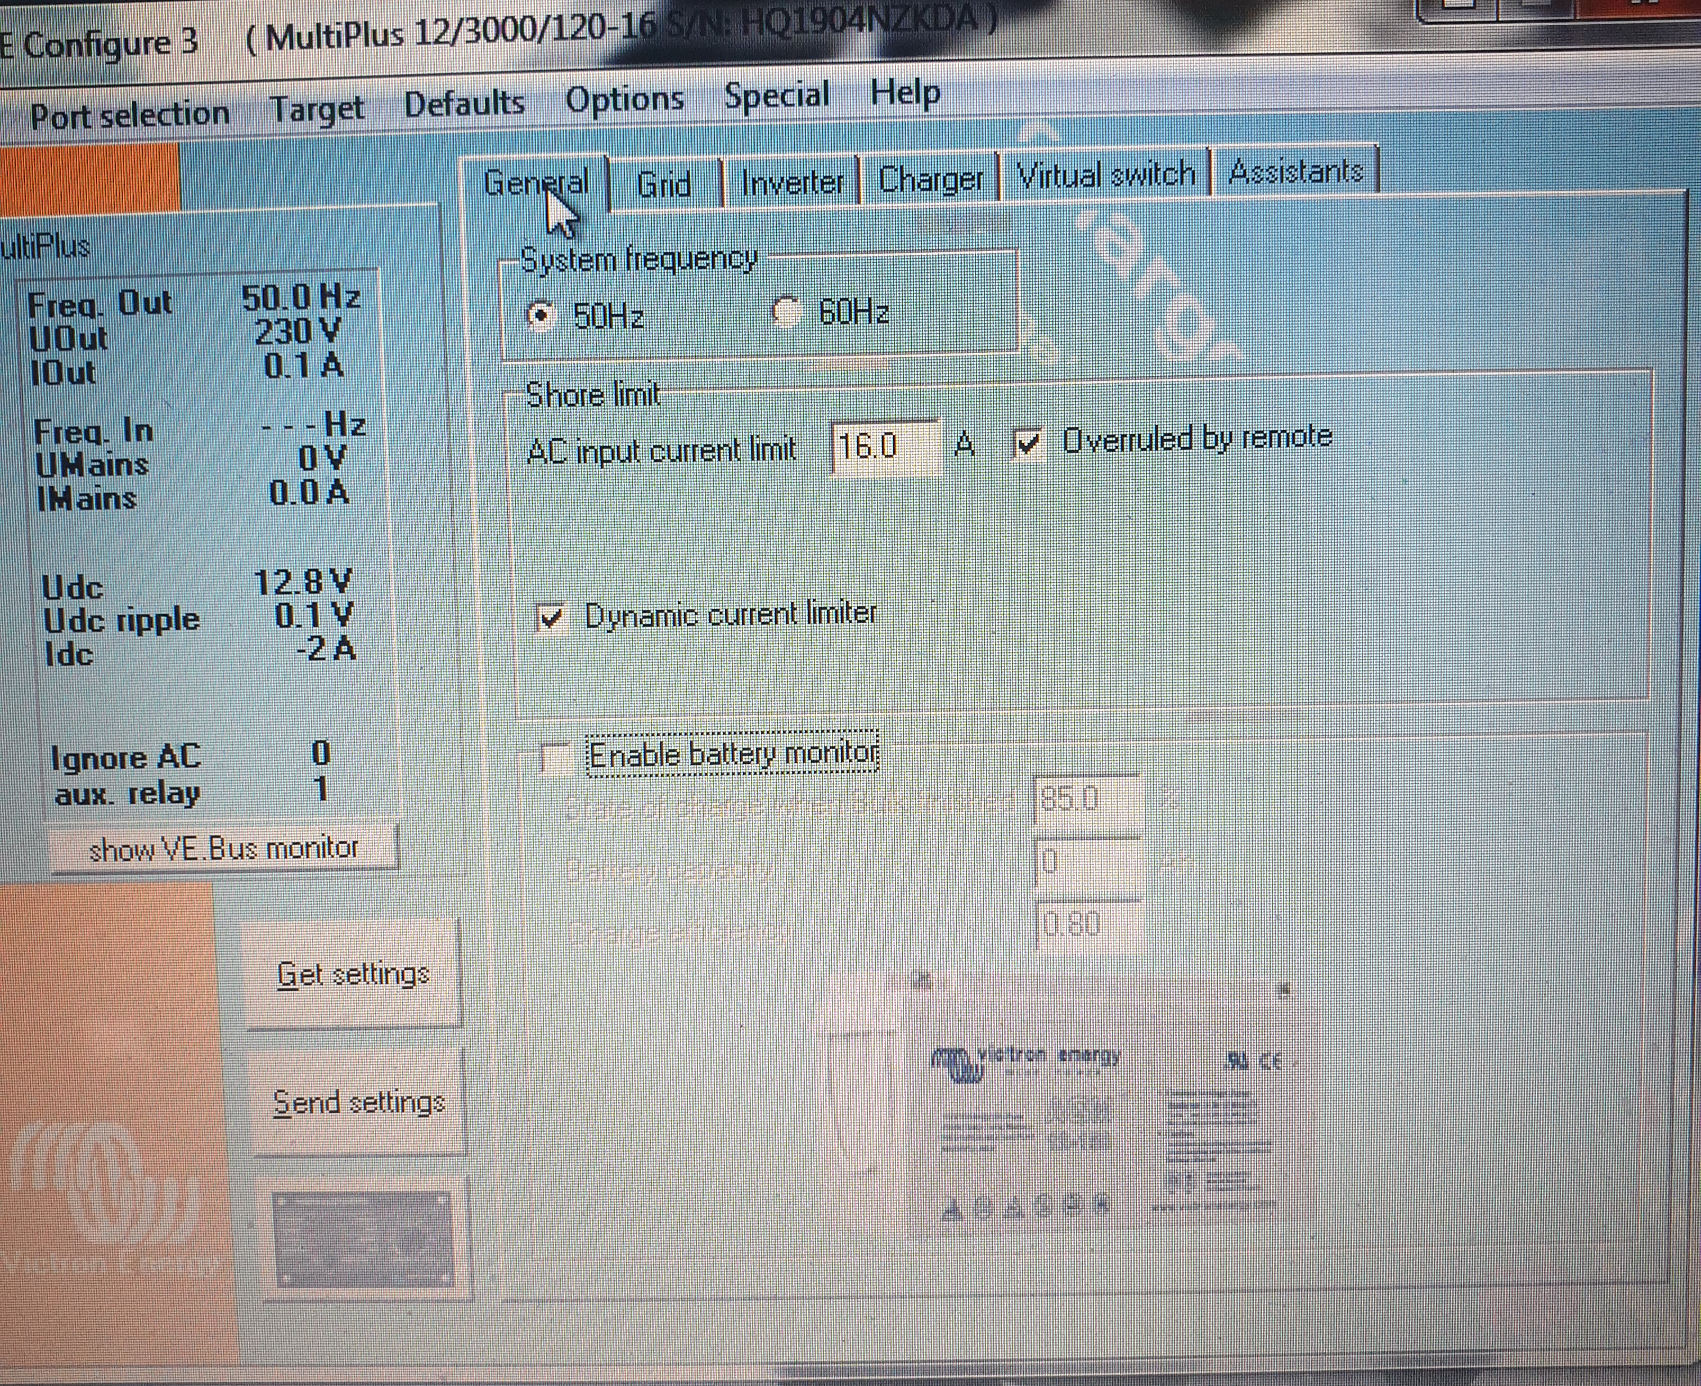
Task: Click the show VE.Bus monitor button
Action: pyautogui.click(x=223, y=848)
